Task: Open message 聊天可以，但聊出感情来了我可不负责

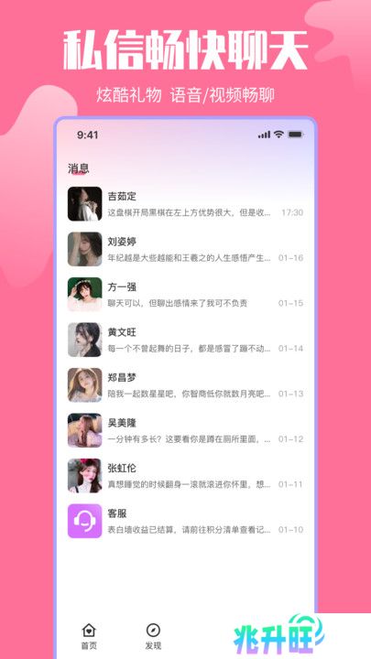Action: (x=178, y=304)
